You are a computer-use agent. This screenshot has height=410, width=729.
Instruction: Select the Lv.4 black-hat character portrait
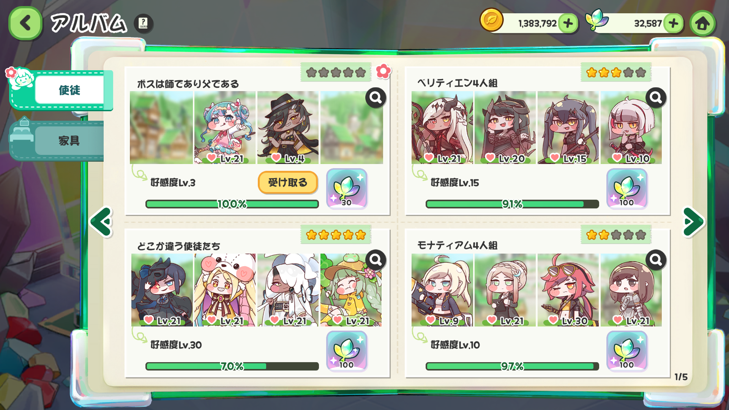click(288, 128)
